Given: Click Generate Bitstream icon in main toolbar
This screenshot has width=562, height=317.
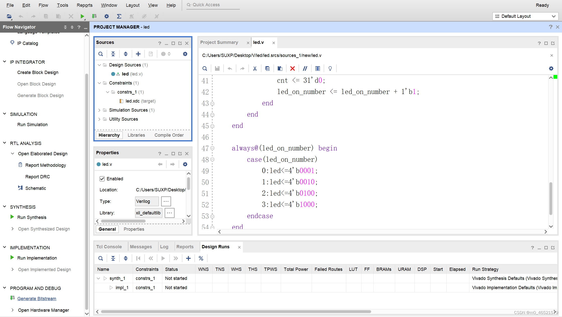Looking at the screenshot, I should tap(94, 16).
